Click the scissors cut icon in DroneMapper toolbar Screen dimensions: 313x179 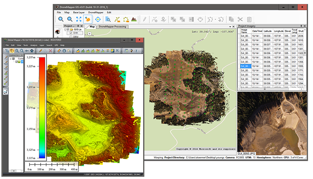240,19
